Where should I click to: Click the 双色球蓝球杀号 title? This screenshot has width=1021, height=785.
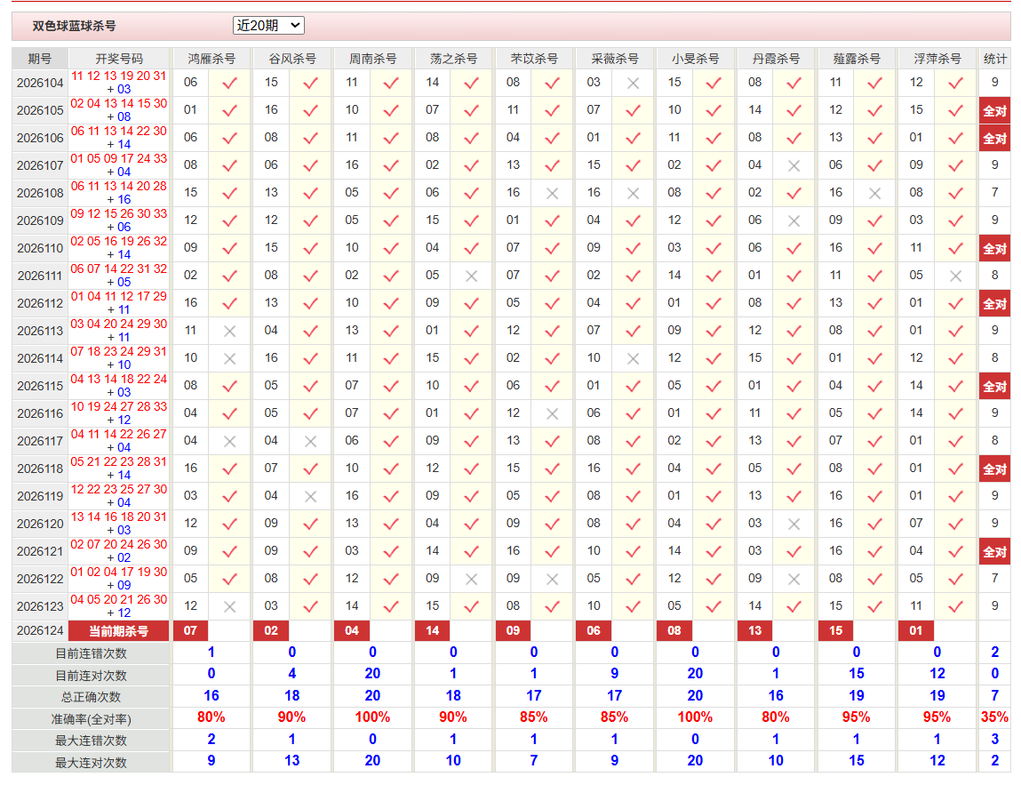75,26
